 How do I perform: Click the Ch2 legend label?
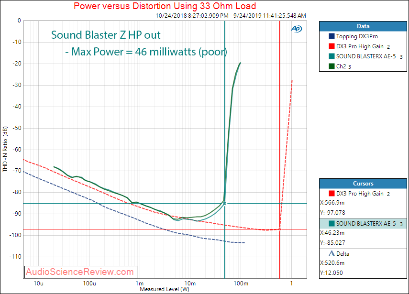(x=341, y=66)
